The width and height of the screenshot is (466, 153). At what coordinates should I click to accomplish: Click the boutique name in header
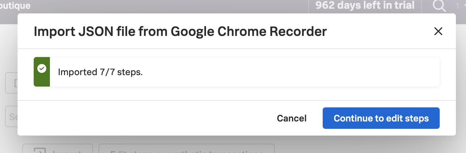pyautogui.click(x=15, y=5)
